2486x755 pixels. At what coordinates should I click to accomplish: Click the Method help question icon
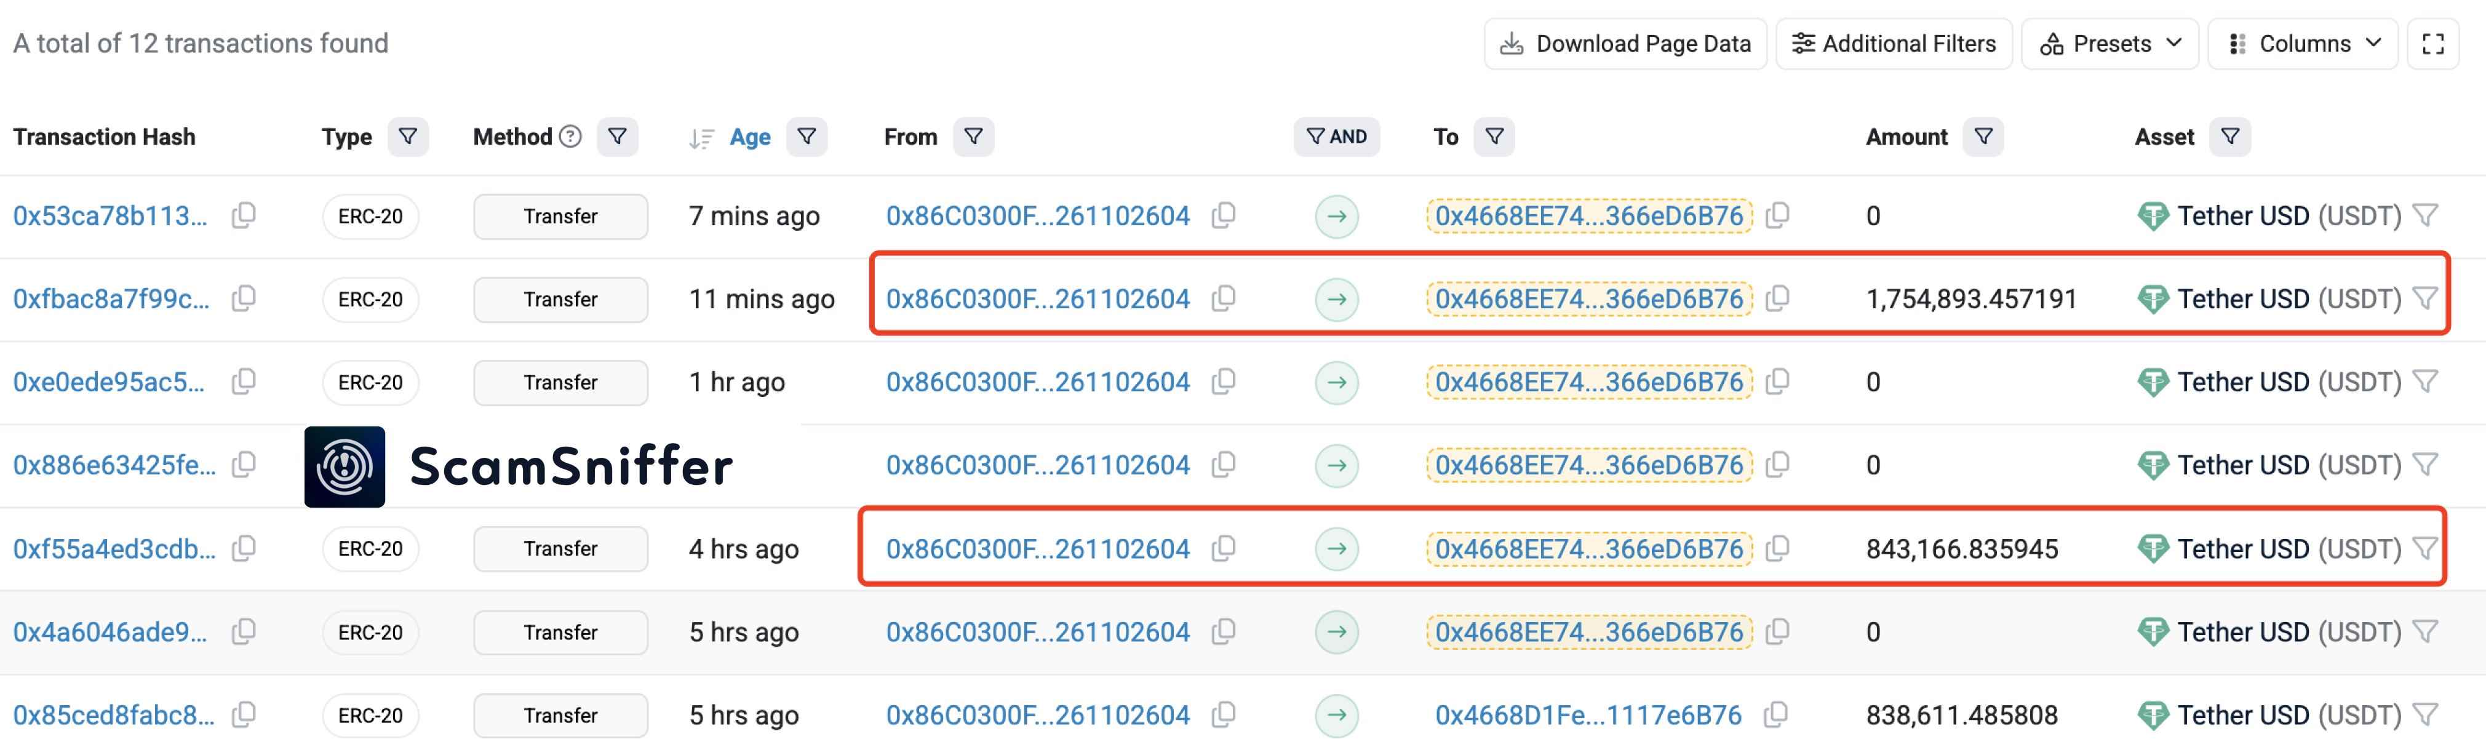pos(570,137)
